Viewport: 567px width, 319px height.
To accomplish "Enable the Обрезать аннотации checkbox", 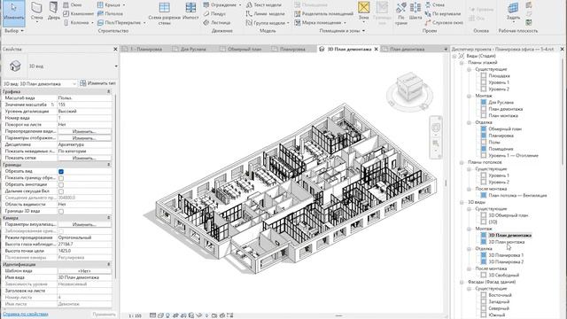I will 61,185.
